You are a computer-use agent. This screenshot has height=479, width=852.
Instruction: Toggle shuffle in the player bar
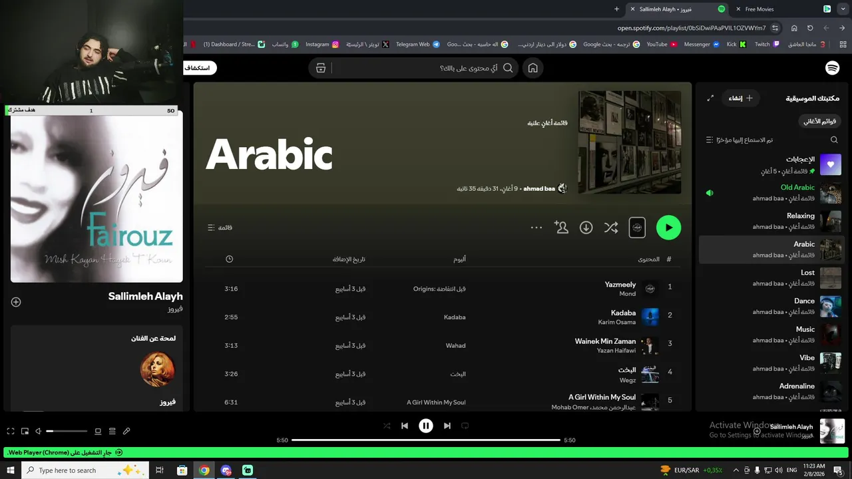click(387, 426)
